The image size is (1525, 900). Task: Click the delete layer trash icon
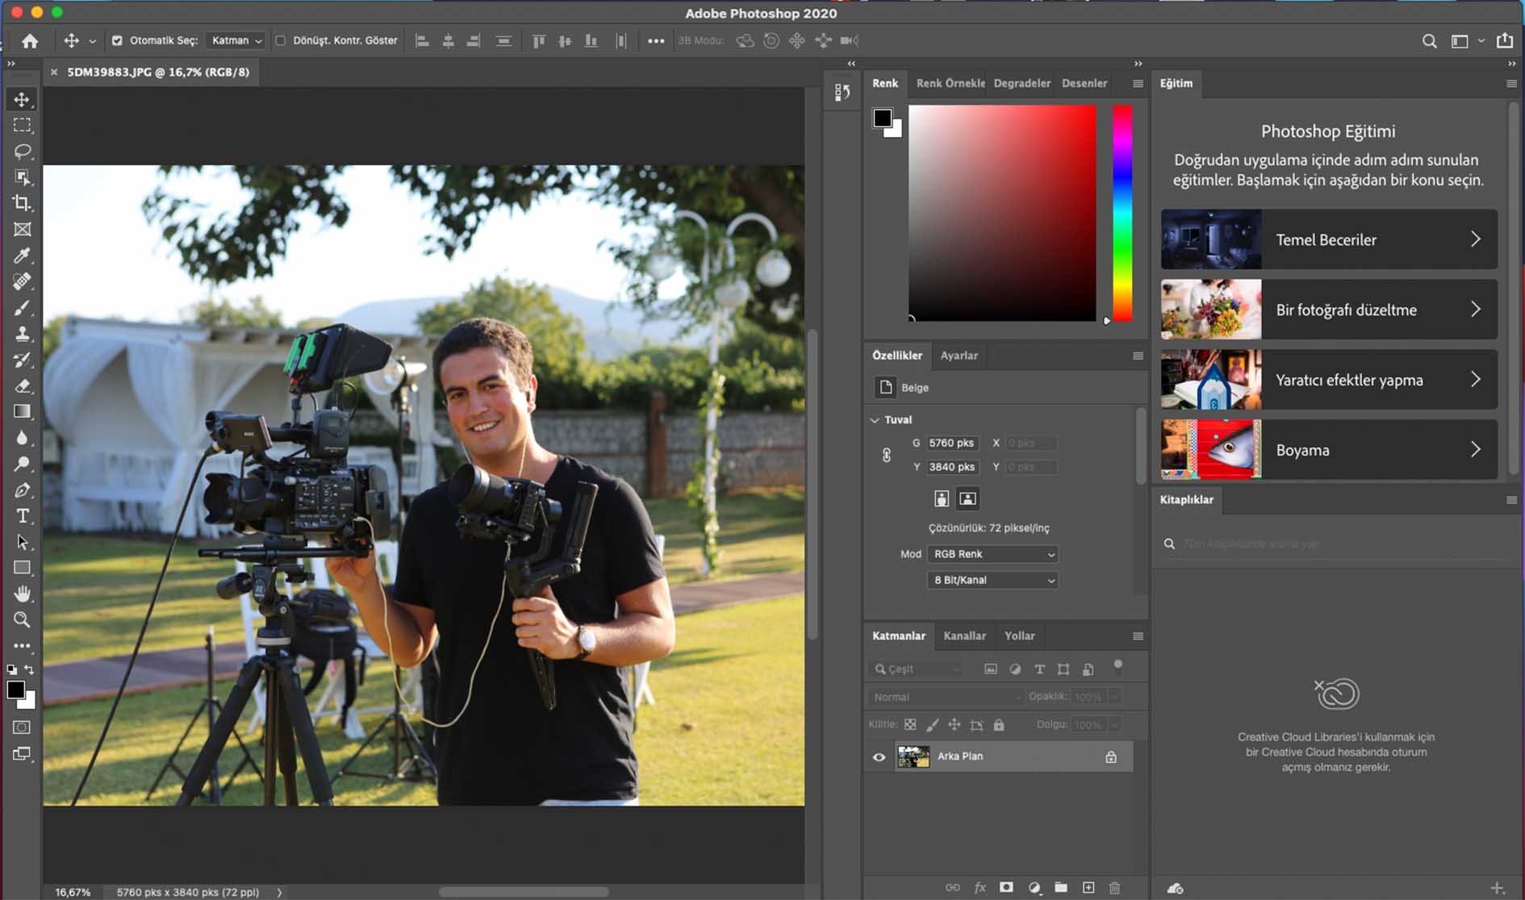coord(1114,887)
